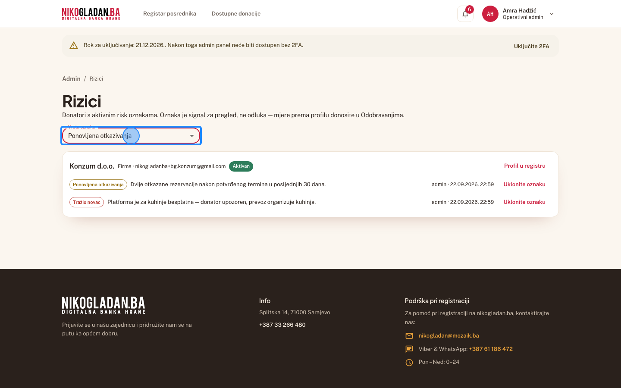
Task: Click the Rizici breadcrumb text
Action: point(96,79)
